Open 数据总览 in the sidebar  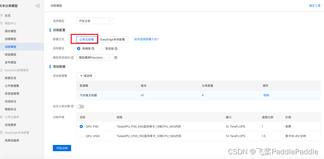(x=11, y=78)
